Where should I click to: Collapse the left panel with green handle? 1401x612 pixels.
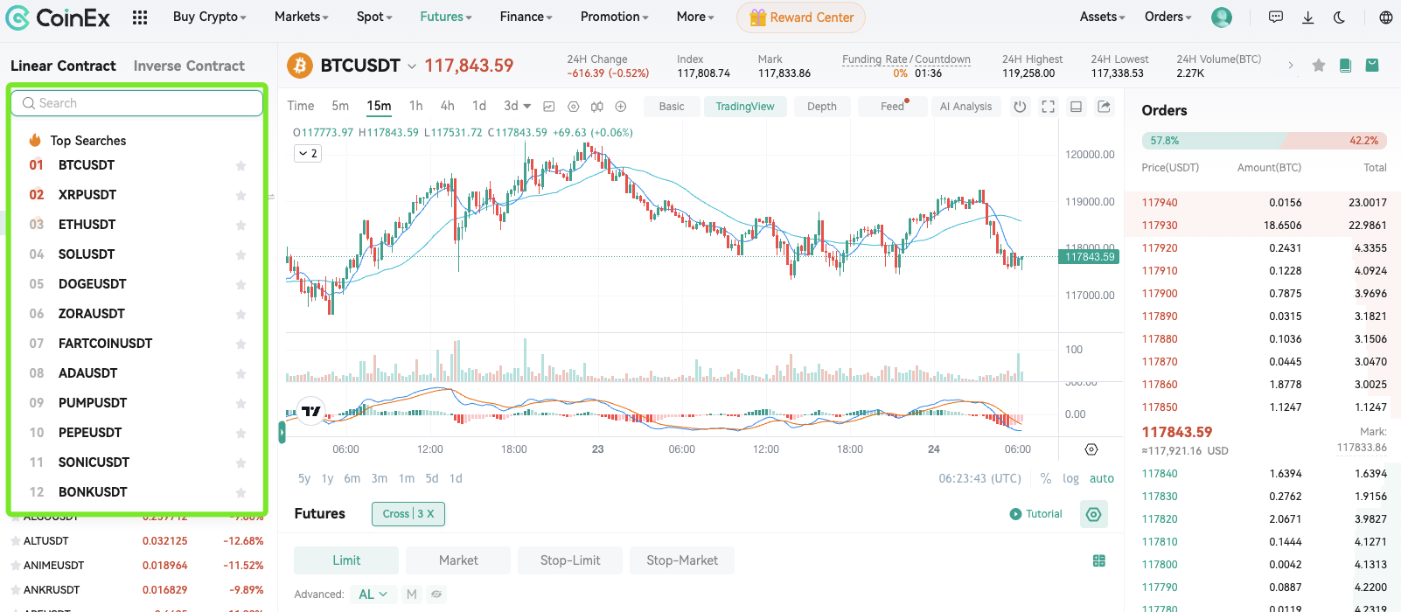coord(282,432)
